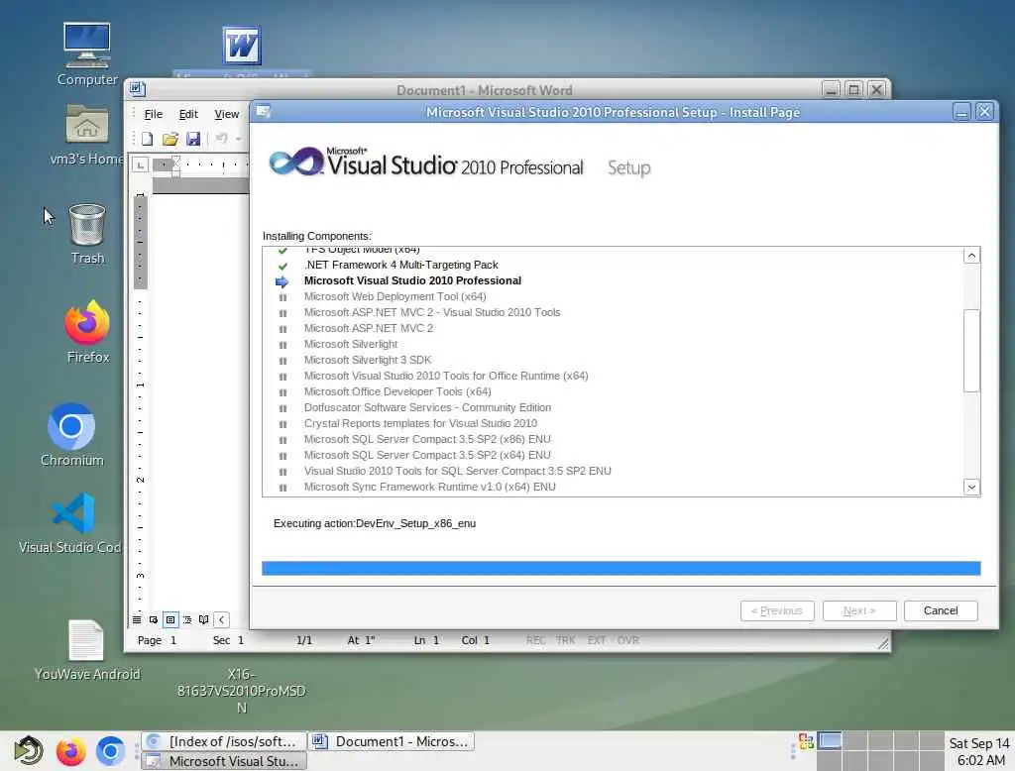Launch Firefox from taskbar quick launch
The image size is (1015, 771).
pos(70,751)
